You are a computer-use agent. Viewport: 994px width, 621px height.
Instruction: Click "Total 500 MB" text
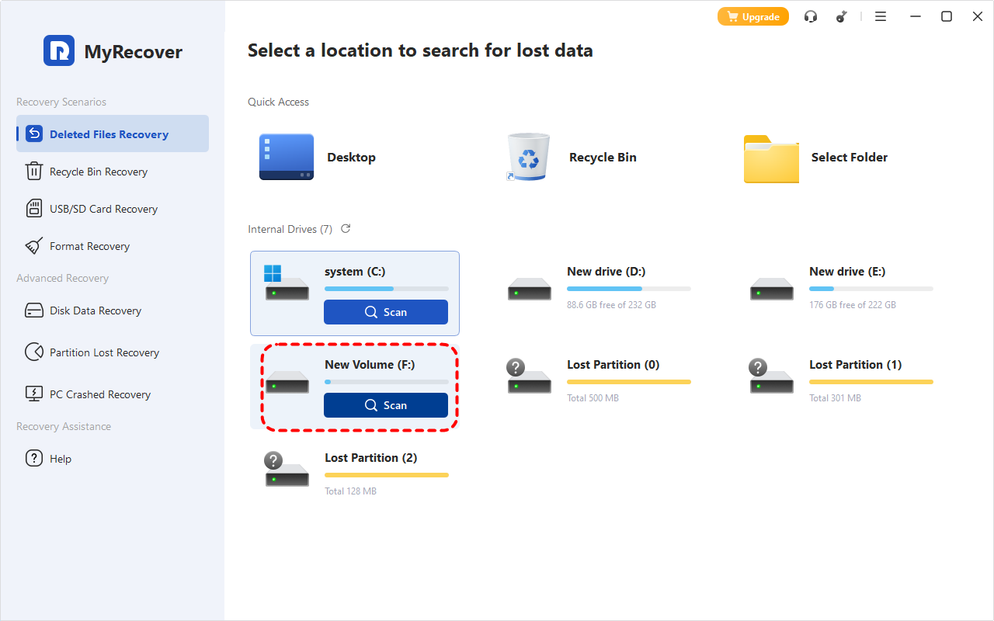click(593, 398)
